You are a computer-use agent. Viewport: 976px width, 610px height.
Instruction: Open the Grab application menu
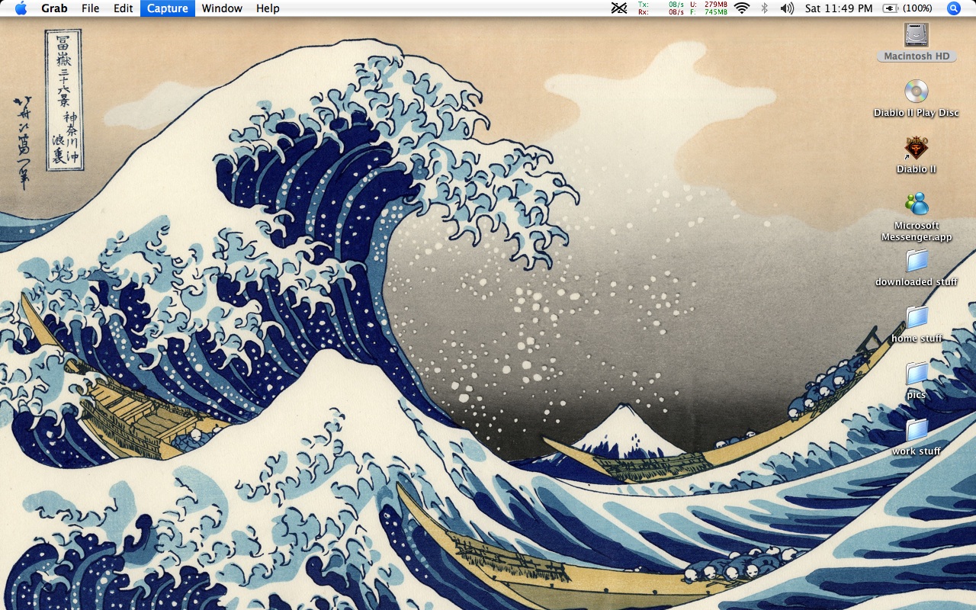(54, 8)
